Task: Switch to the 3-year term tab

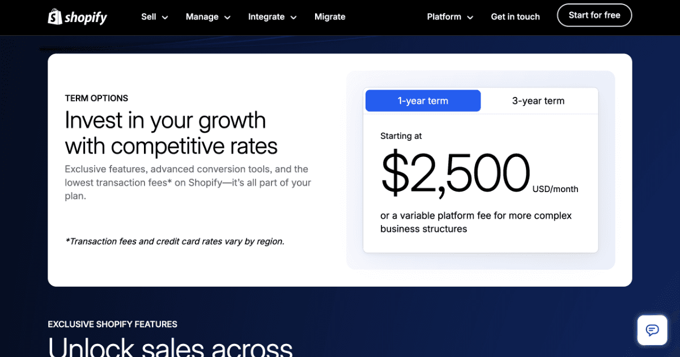Action: 538,101
